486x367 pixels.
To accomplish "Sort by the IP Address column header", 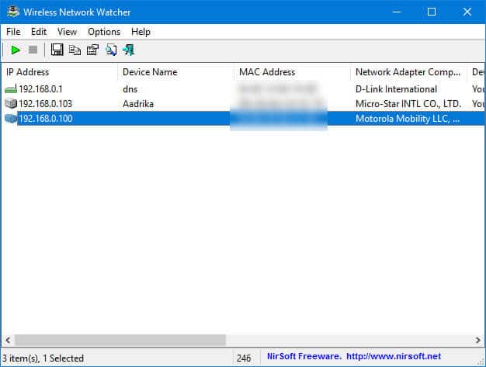I will click(x=58, y=72).
